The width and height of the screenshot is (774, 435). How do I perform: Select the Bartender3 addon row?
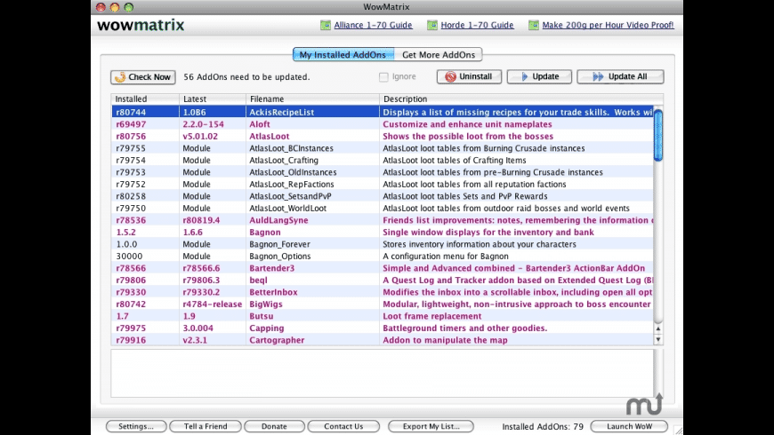383,268
